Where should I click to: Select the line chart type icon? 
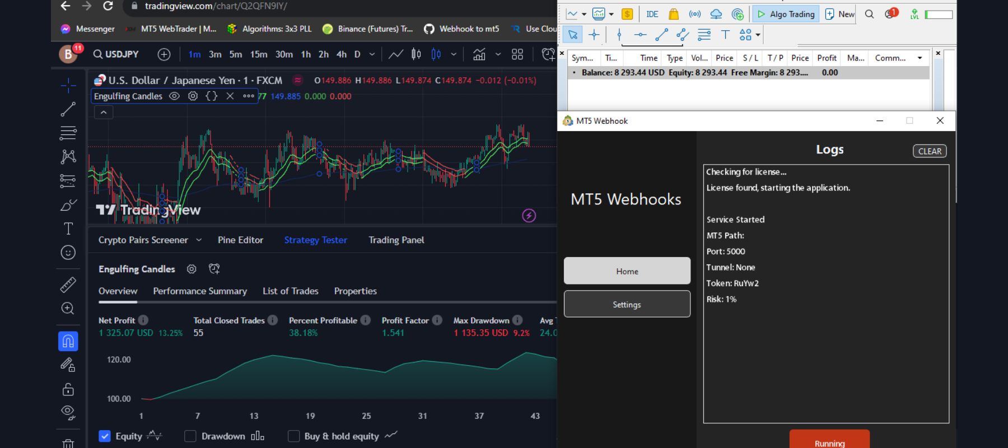pyautogui.click(x=396, y=54)
